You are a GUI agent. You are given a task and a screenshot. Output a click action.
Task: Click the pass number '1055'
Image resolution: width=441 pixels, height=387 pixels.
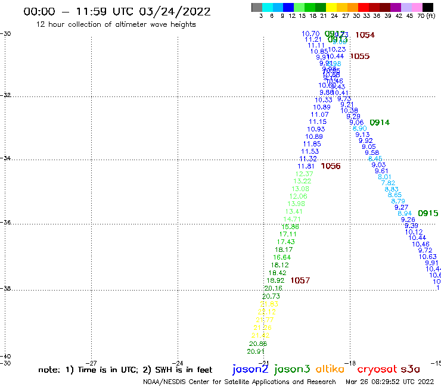tap(360, 56)
